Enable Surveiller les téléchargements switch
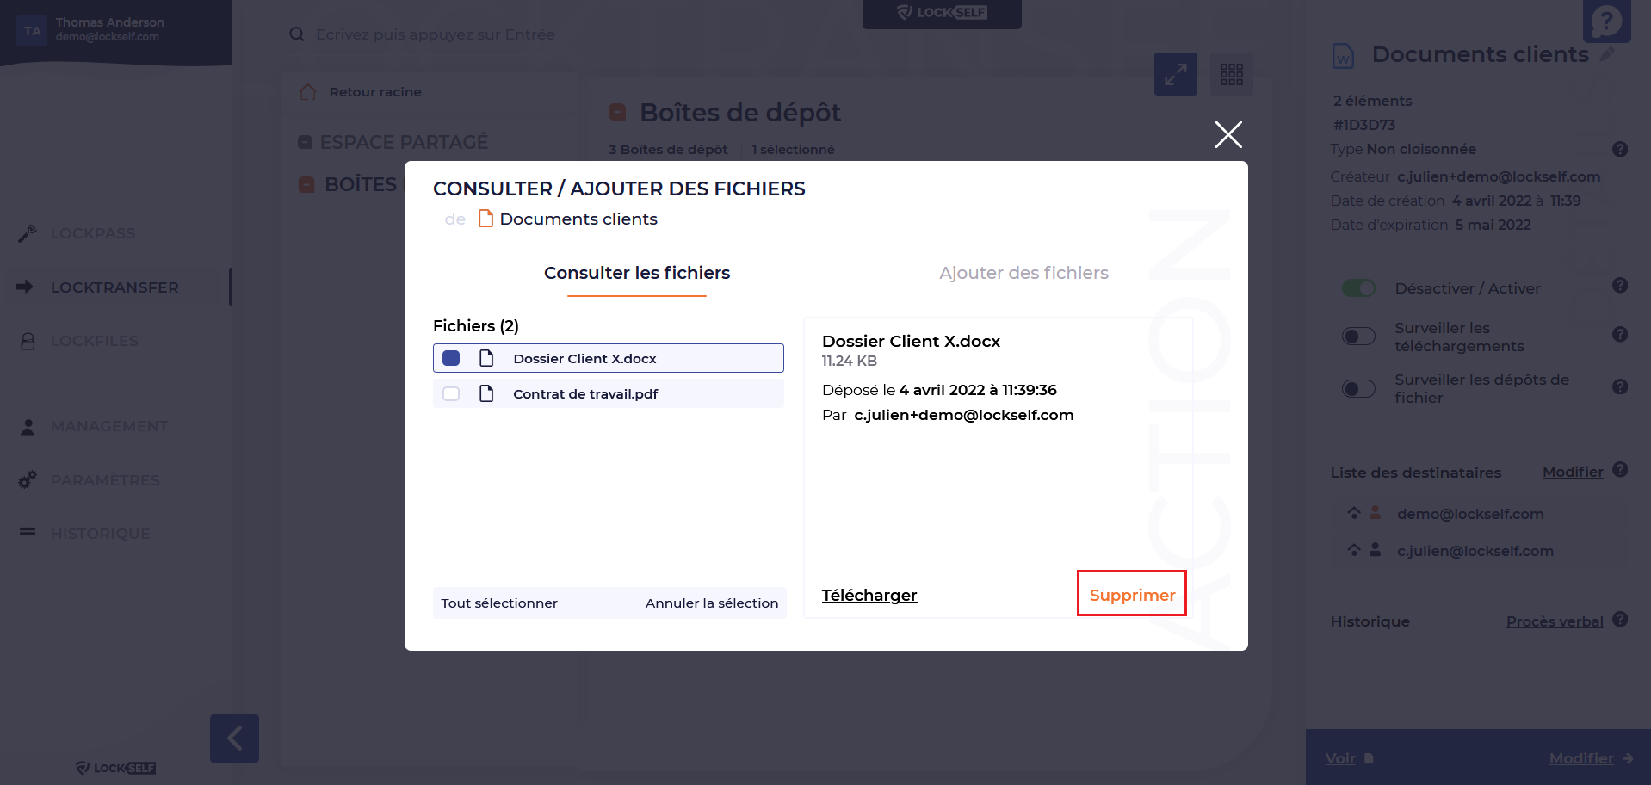 click(1358, 337)
